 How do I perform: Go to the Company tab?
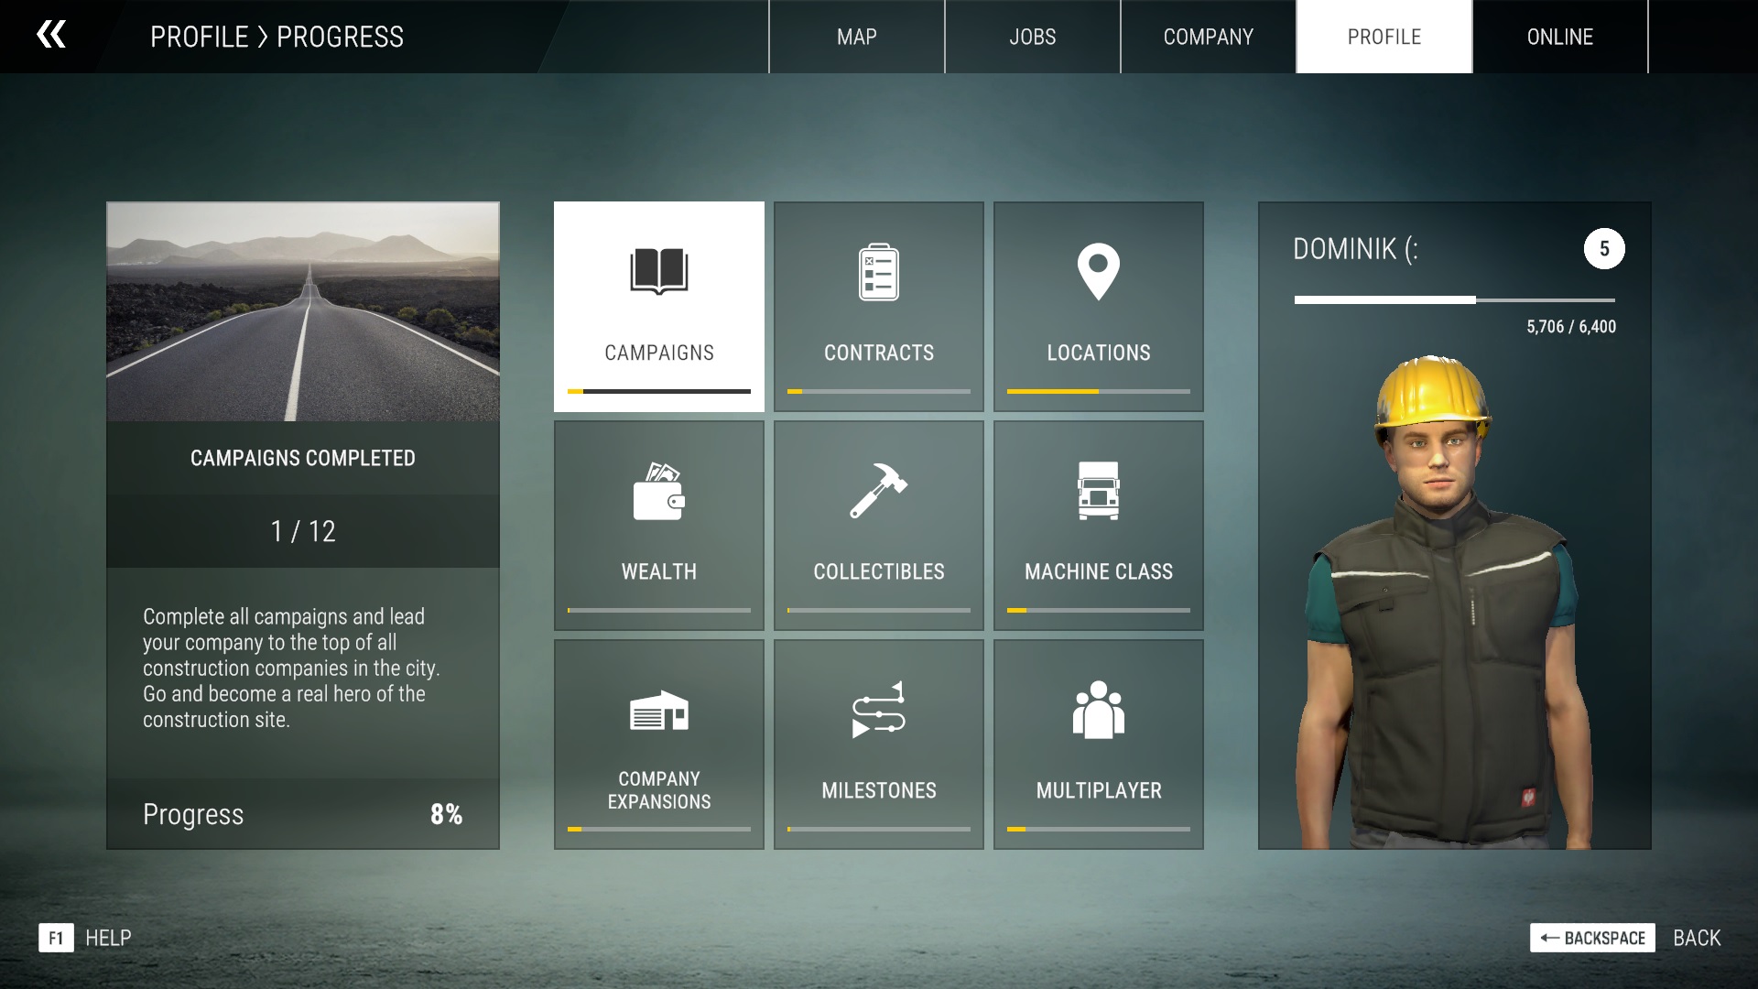[x=1208, y=37]
